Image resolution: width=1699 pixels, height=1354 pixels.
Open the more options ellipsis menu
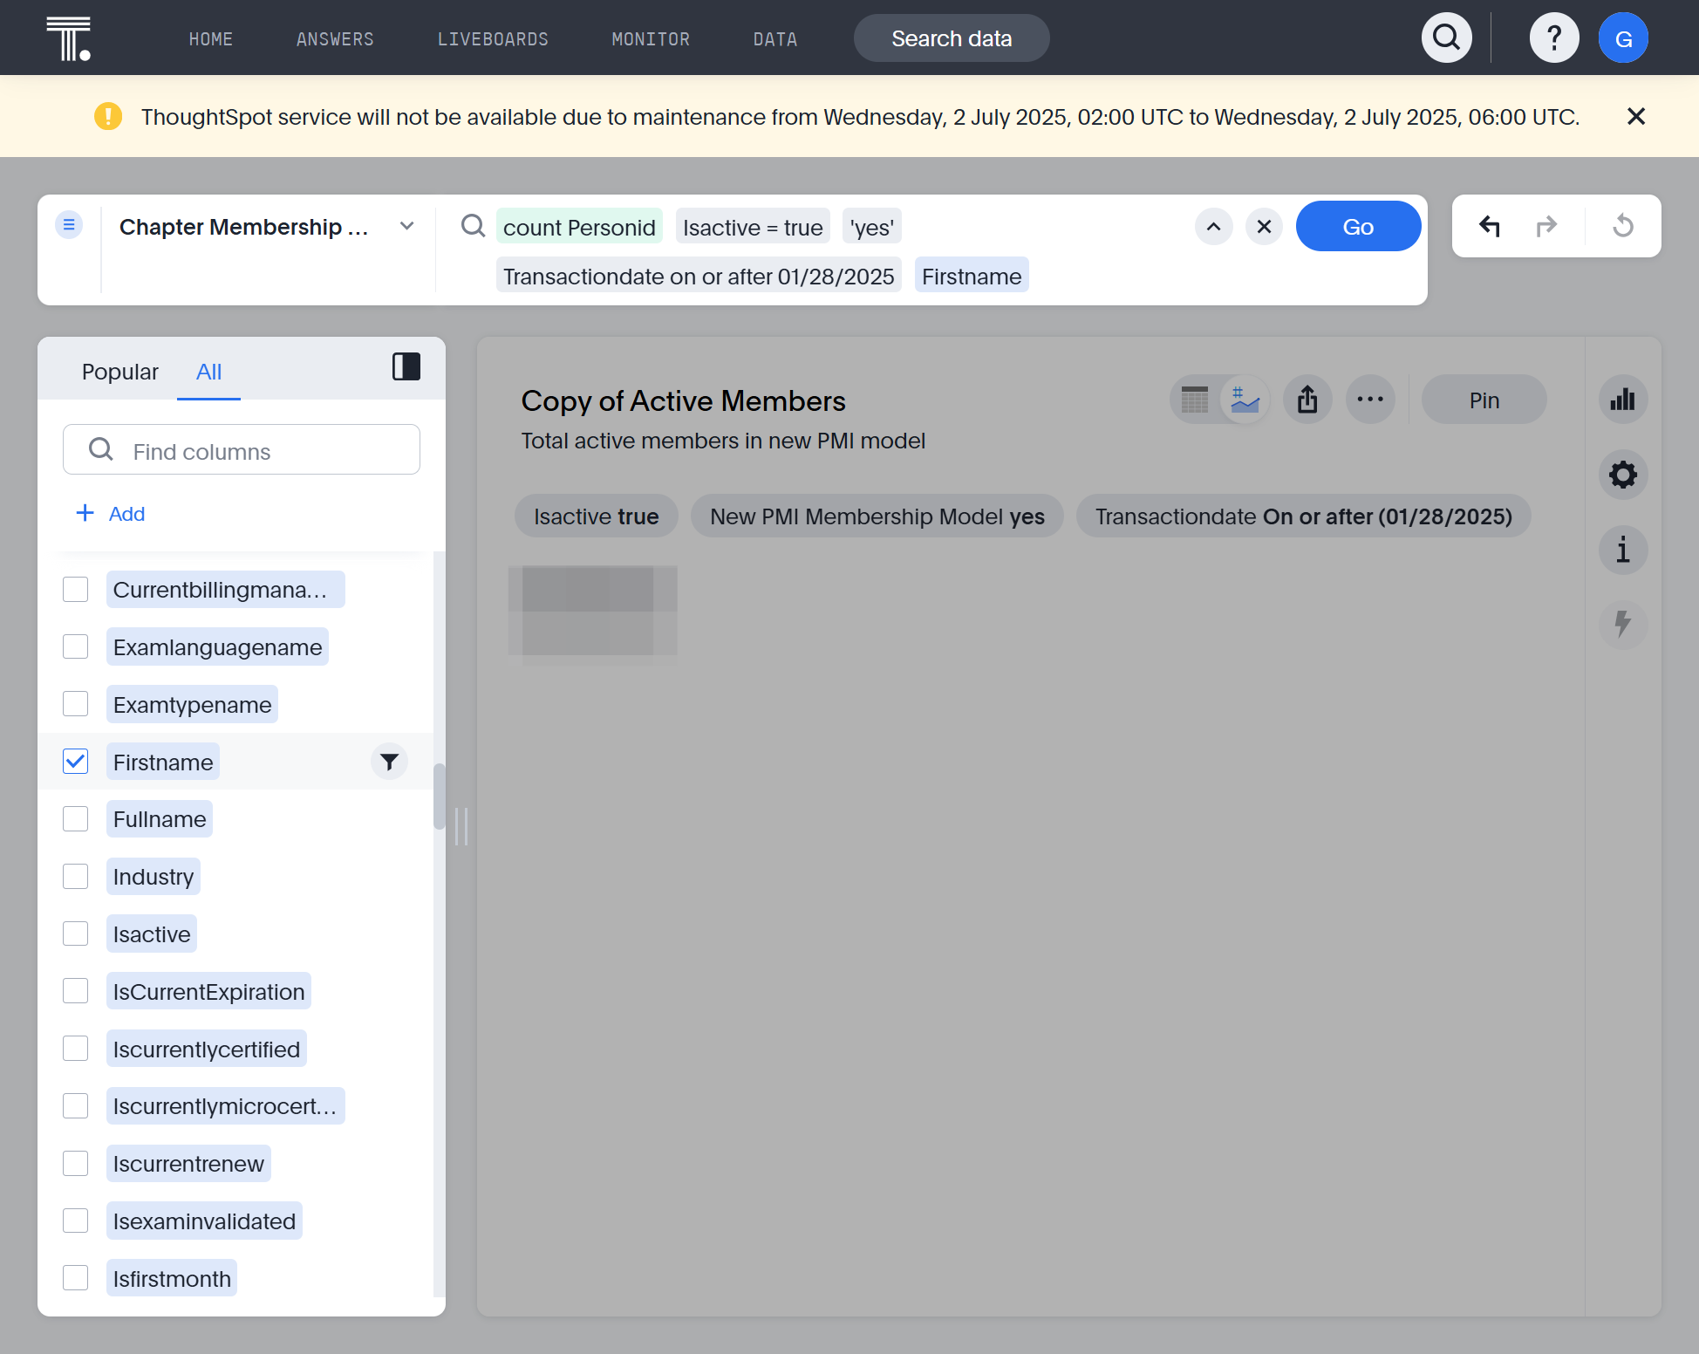1370,400
